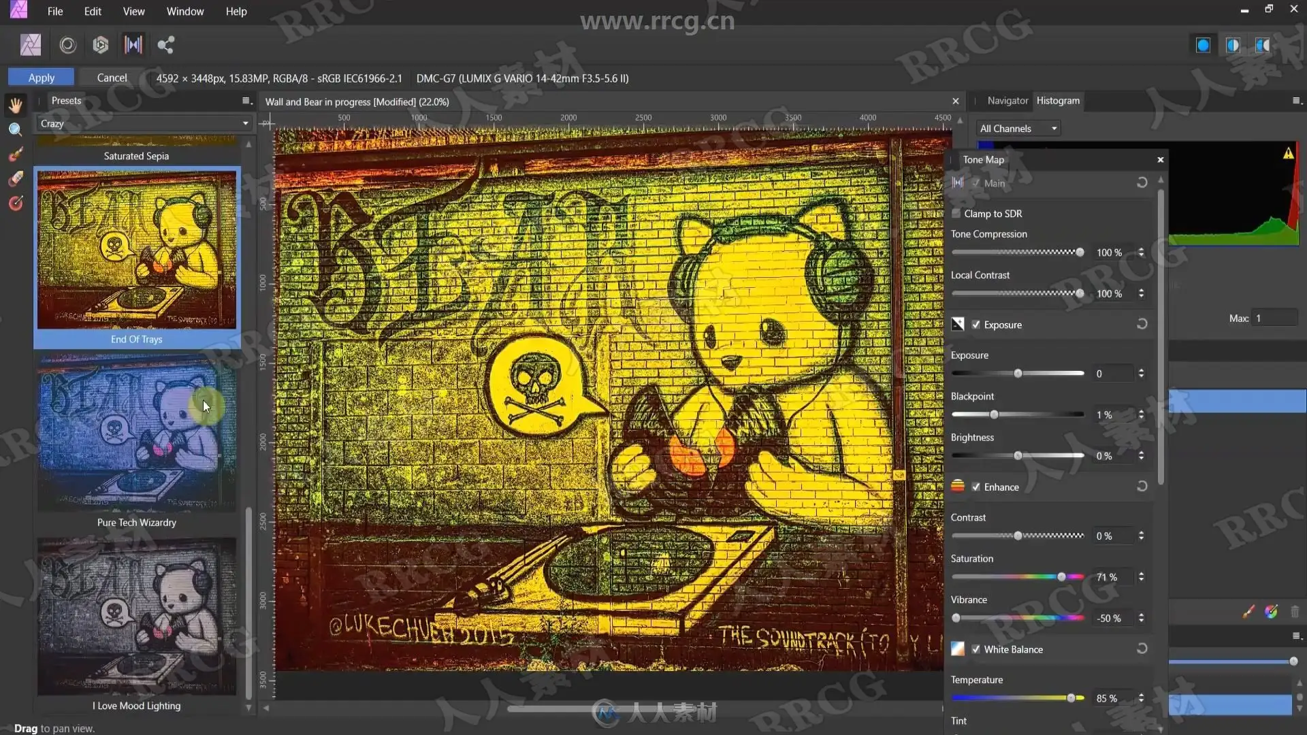Switch to the Develop persona icon
1307x735 pixels.
[x=101, y=45]
